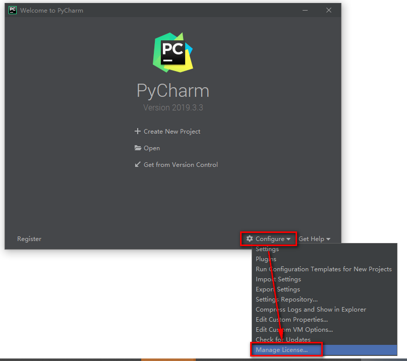Viewport: 407px width, 361px height.
Task: Select Manage License from the menu
Action: pos(281,349)
